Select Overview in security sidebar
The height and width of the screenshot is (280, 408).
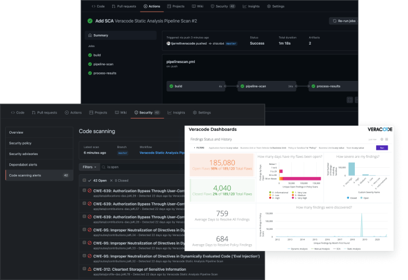point(39,132)
